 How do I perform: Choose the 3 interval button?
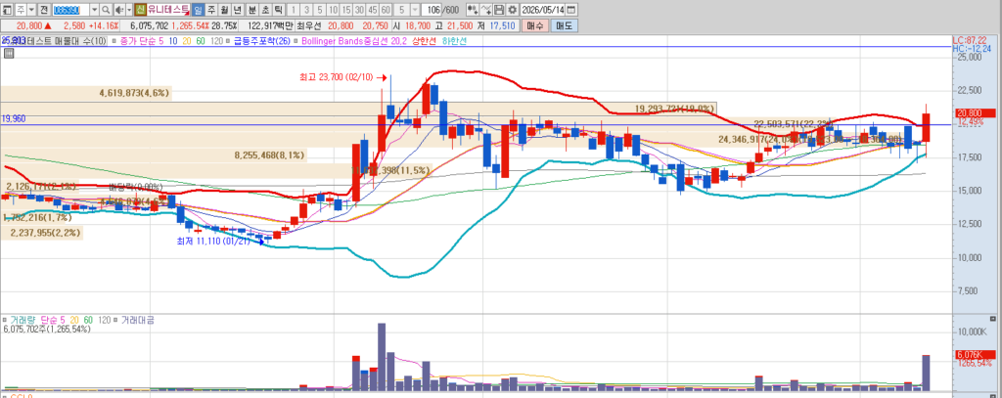(306, 10)
